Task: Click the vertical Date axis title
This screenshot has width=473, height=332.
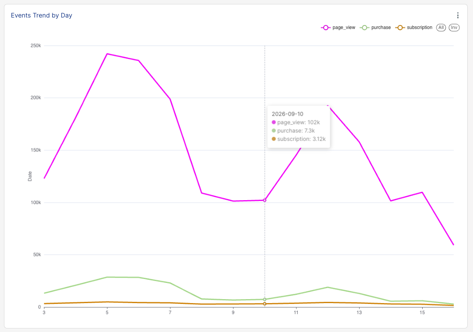Action: (x=30, y=176)
